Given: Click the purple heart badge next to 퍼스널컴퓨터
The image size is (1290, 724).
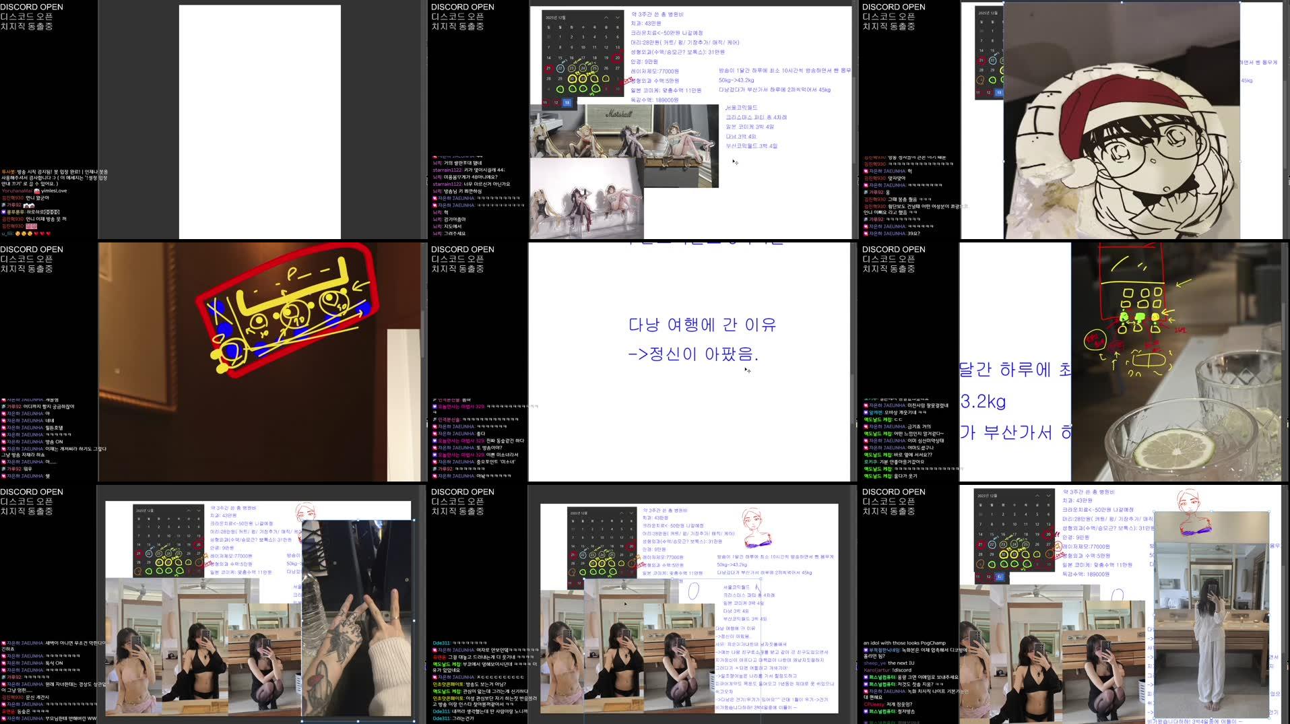Looking at the screenshot, I should click(x=866, y=677).
